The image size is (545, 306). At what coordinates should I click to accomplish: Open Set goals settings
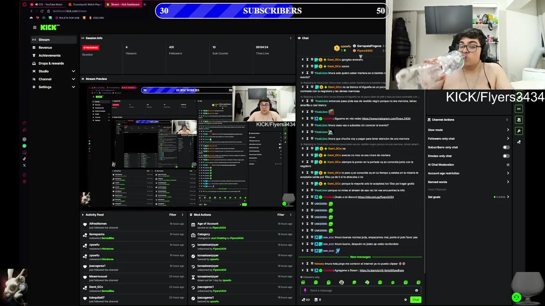(x=468, y=197)
